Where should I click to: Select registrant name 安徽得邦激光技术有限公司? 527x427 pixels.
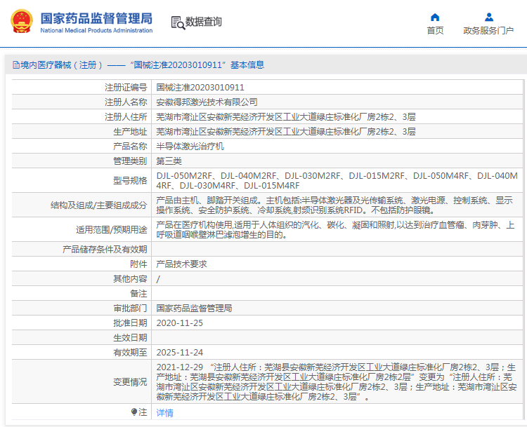click(x=207, y=102)
